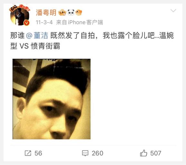Click the tiger badge next to username

click(x=62, y=13)
